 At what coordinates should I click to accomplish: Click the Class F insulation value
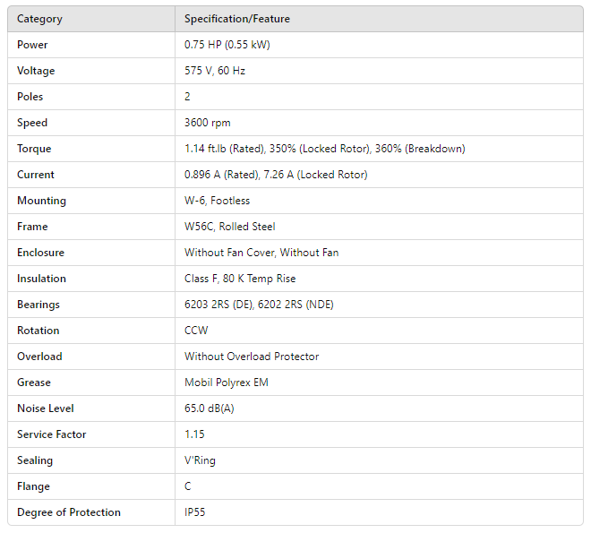tap(240, 279)
